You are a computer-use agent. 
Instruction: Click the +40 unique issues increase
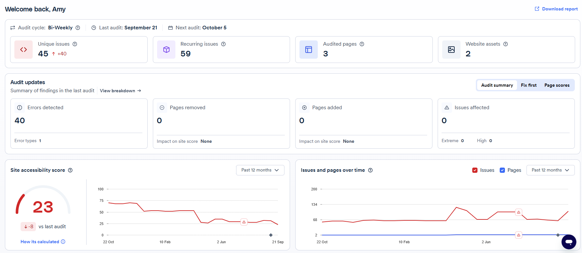[x=59, y=54]
